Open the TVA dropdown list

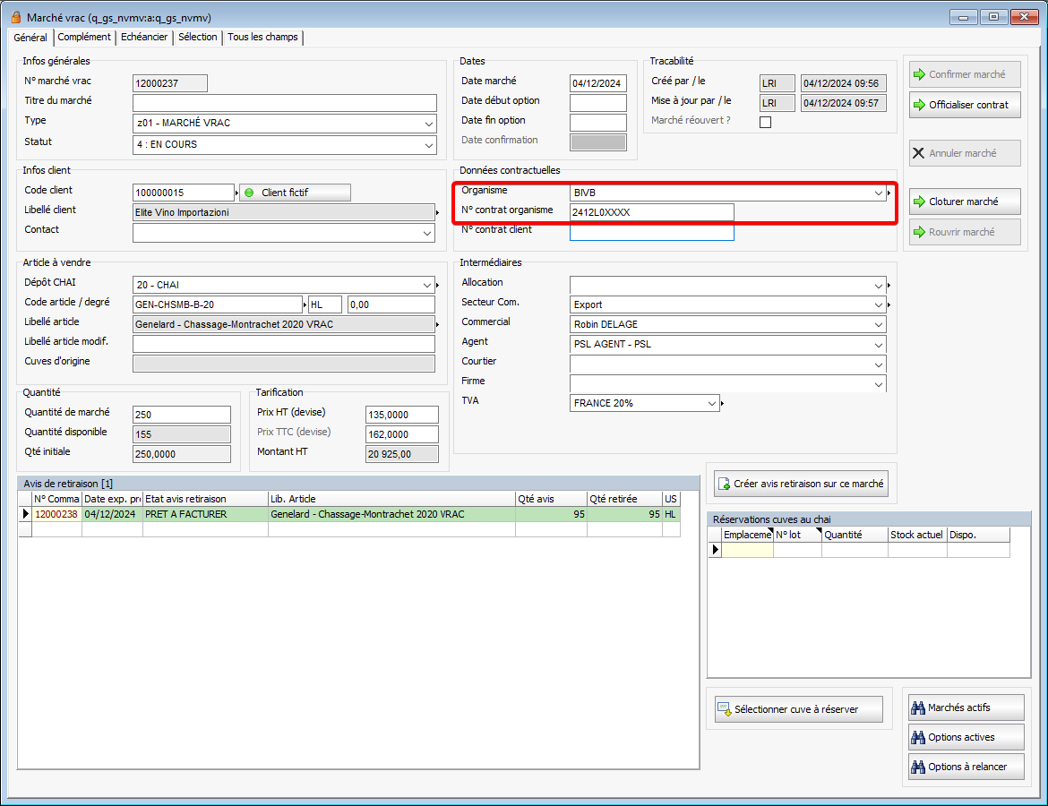point(711,404)
